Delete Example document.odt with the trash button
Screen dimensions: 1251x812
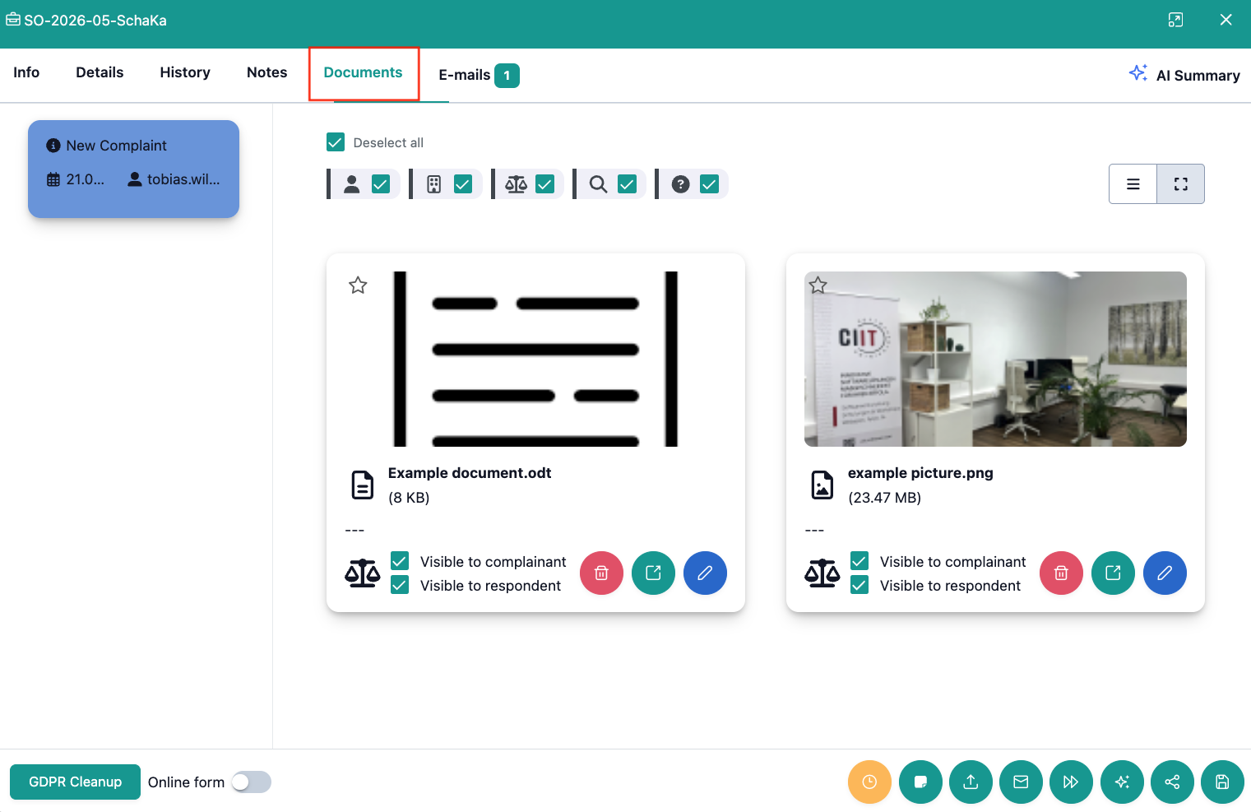pos(601,573)
